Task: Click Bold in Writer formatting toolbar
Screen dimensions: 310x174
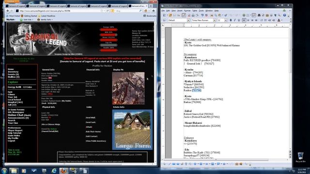Action: click(231, 20)
